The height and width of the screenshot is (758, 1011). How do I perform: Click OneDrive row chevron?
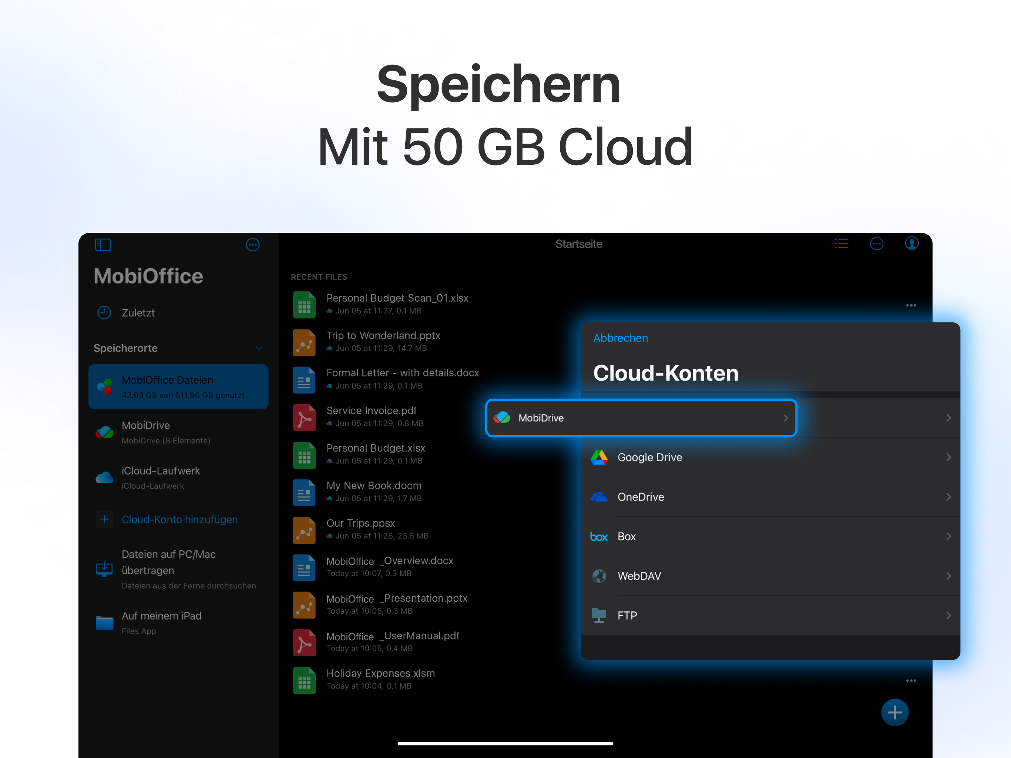948,497
